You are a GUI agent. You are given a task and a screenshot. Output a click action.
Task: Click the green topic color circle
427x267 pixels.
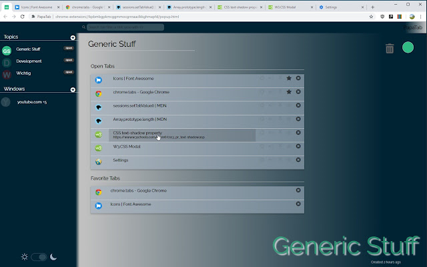click(x=408, y=47)
